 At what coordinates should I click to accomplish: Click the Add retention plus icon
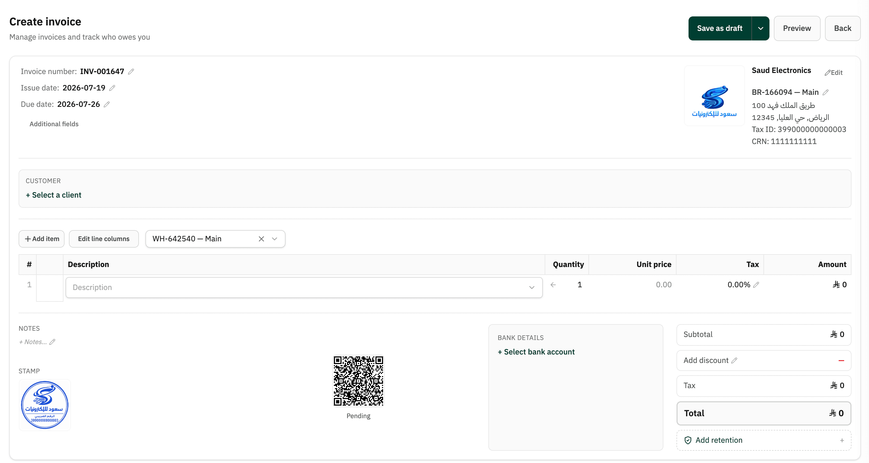(x=842, y=440)
